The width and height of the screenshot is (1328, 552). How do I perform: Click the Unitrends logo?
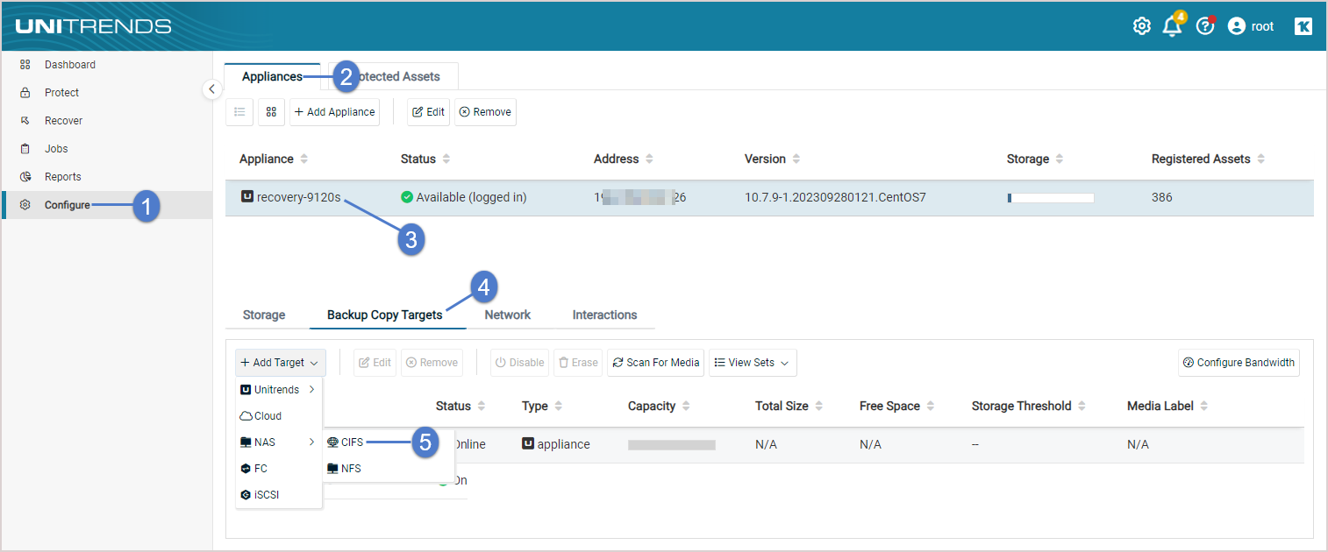(x=93, y=26)
